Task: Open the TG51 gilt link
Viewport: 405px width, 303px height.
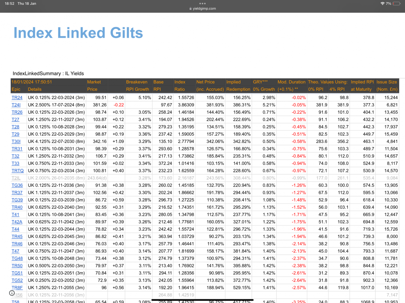Action: [x=17, y=273]
